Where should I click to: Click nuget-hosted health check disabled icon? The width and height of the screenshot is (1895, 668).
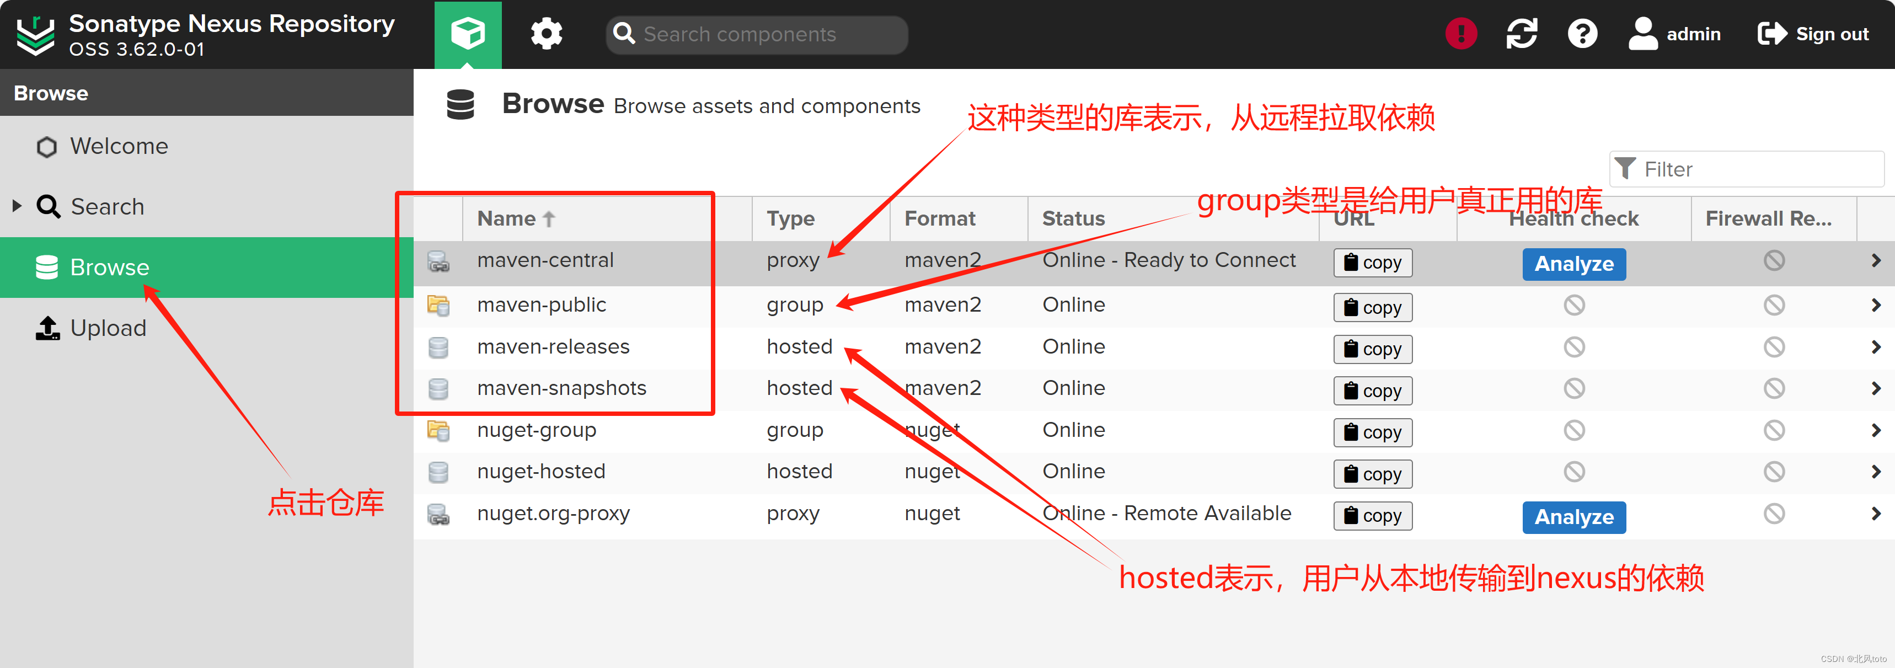1574,471
